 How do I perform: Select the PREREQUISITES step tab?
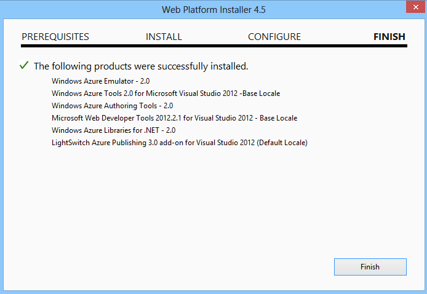(55, 37)
